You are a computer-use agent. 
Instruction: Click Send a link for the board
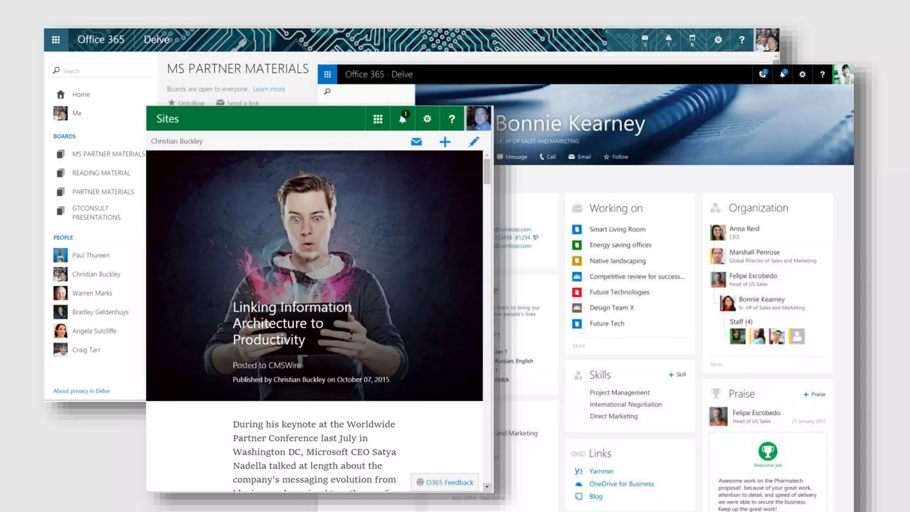238,103
